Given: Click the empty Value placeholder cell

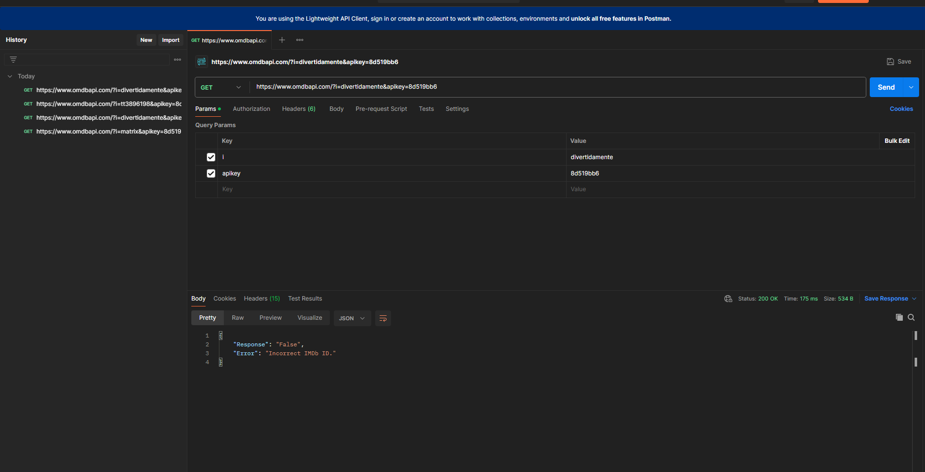Looking at the screenshot, I should tap(740, 190).
